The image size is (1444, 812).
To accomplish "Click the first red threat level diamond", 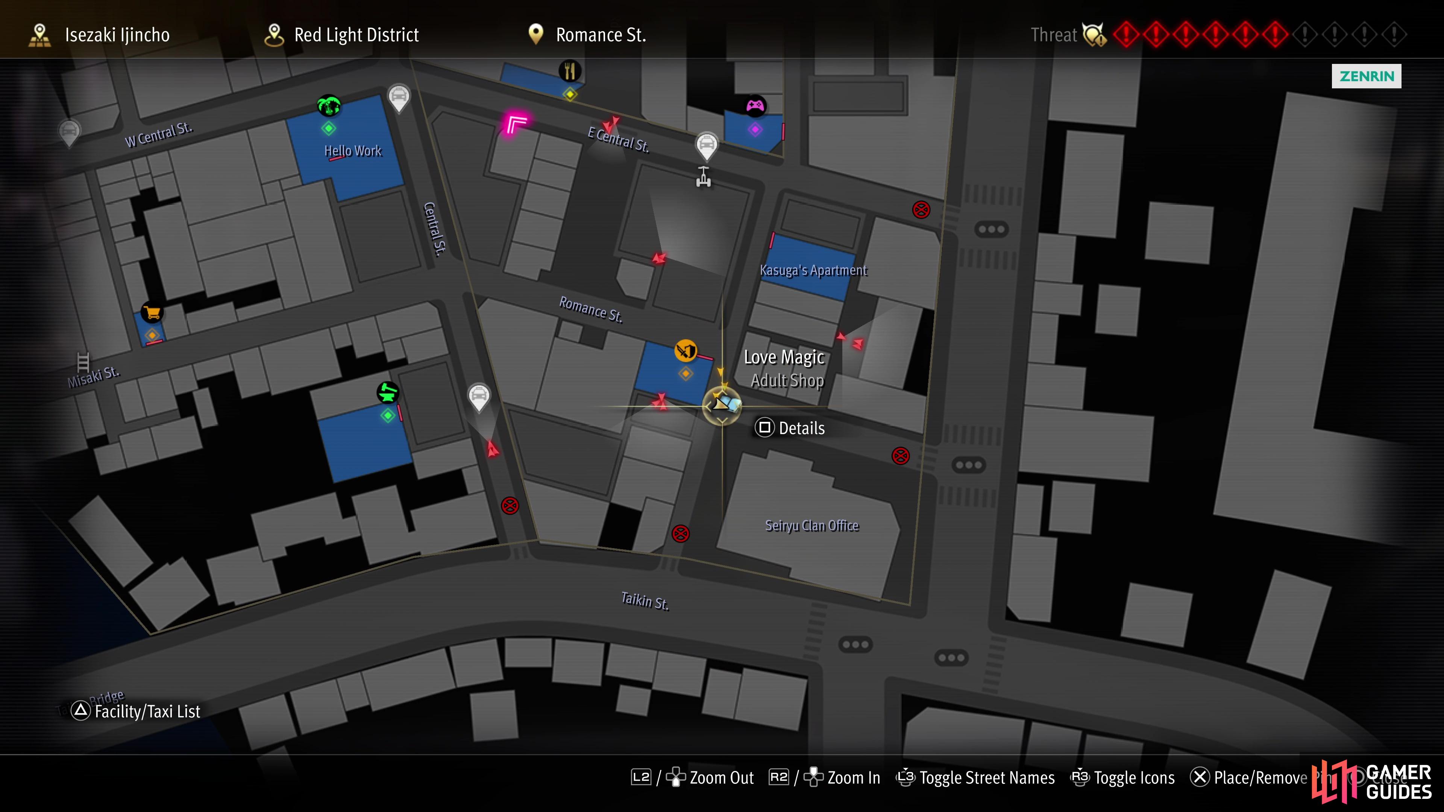I will [1125, 35].
